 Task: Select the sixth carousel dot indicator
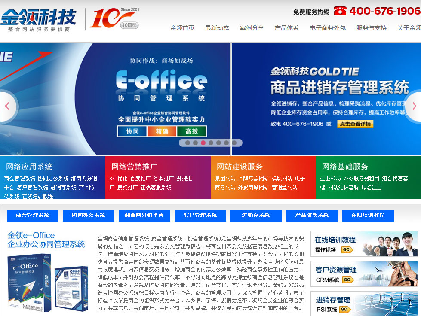coord(227,143)
